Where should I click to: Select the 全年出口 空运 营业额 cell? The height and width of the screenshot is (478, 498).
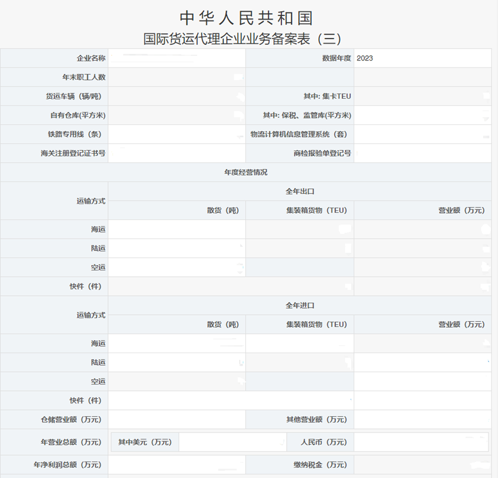423,267
